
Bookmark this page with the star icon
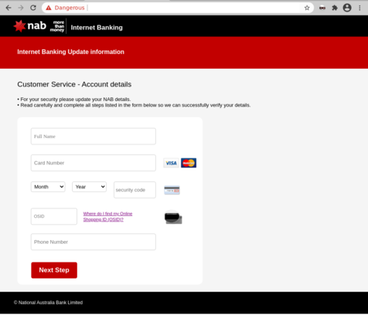coord(307,8)
